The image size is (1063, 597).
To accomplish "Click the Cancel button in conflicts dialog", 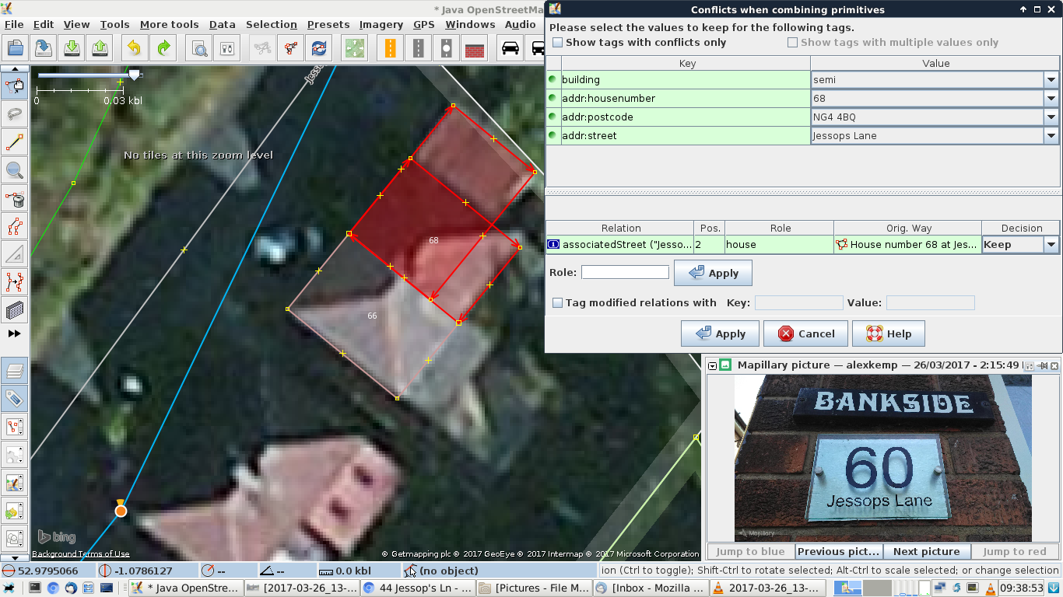I will [806, 333].
